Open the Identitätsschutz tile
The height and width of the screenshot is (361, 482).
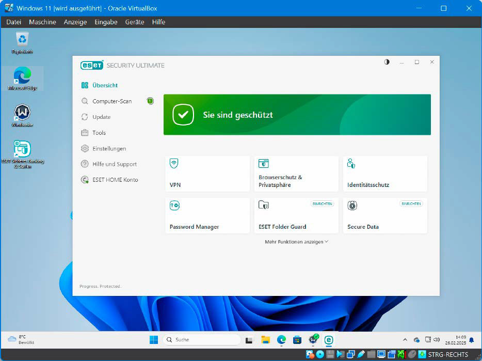(385, 174)
